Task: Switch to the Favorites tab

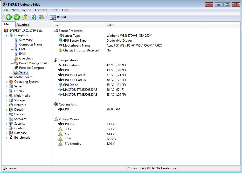Action: (x=23, y=25)
